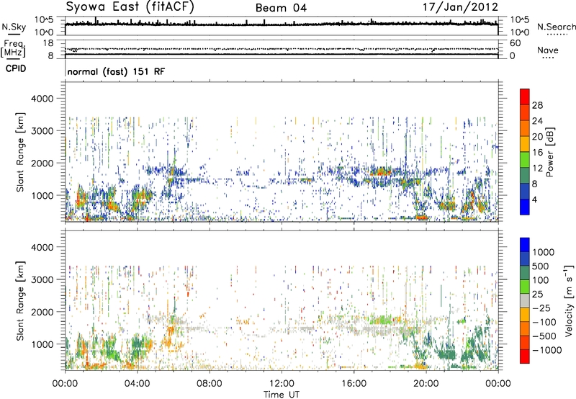Click the Velocity colorbar tick "100"

coord(541,280)
